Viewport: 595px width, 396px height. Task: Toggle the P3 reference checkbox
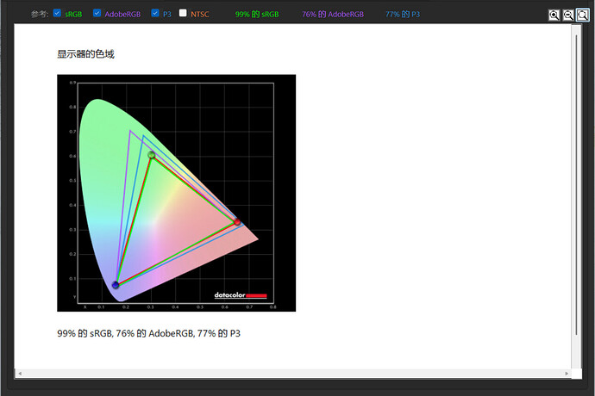pyautogui.click(x=155, y=13)
